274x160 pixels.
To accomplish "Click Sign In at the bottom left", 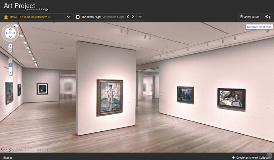I will point(7,157).
